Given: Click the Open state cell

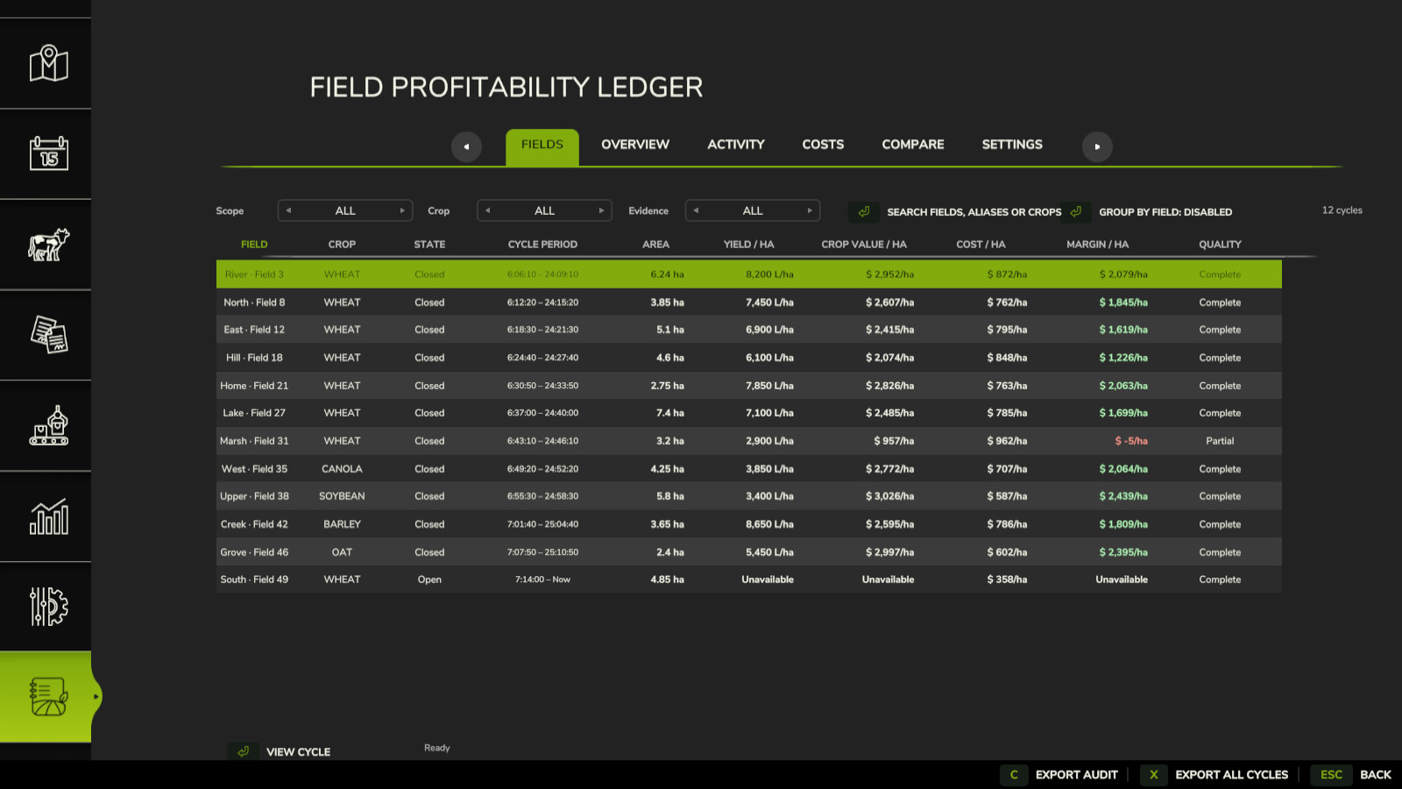Looking at the screenshot, I should click(x=429, y=579).
